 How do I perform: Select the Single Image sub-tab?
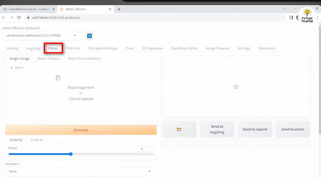point(19,59)
